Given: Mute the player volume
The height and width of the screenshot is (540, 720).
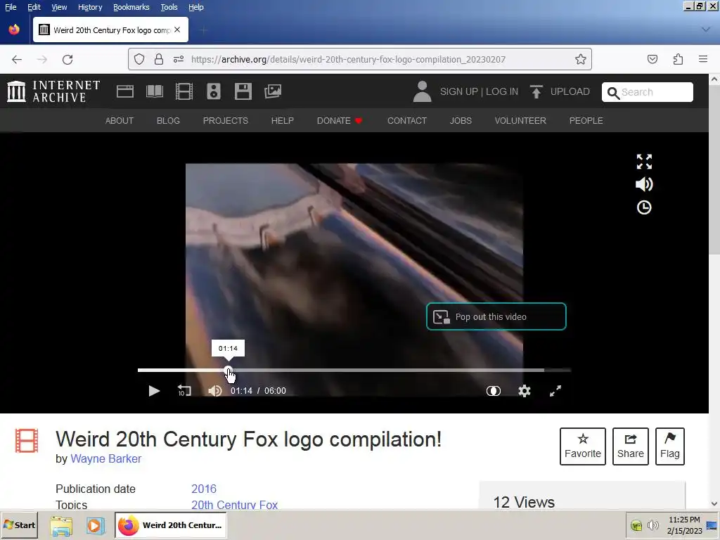Looking at the screenshot, I should [x=215, y=391].
